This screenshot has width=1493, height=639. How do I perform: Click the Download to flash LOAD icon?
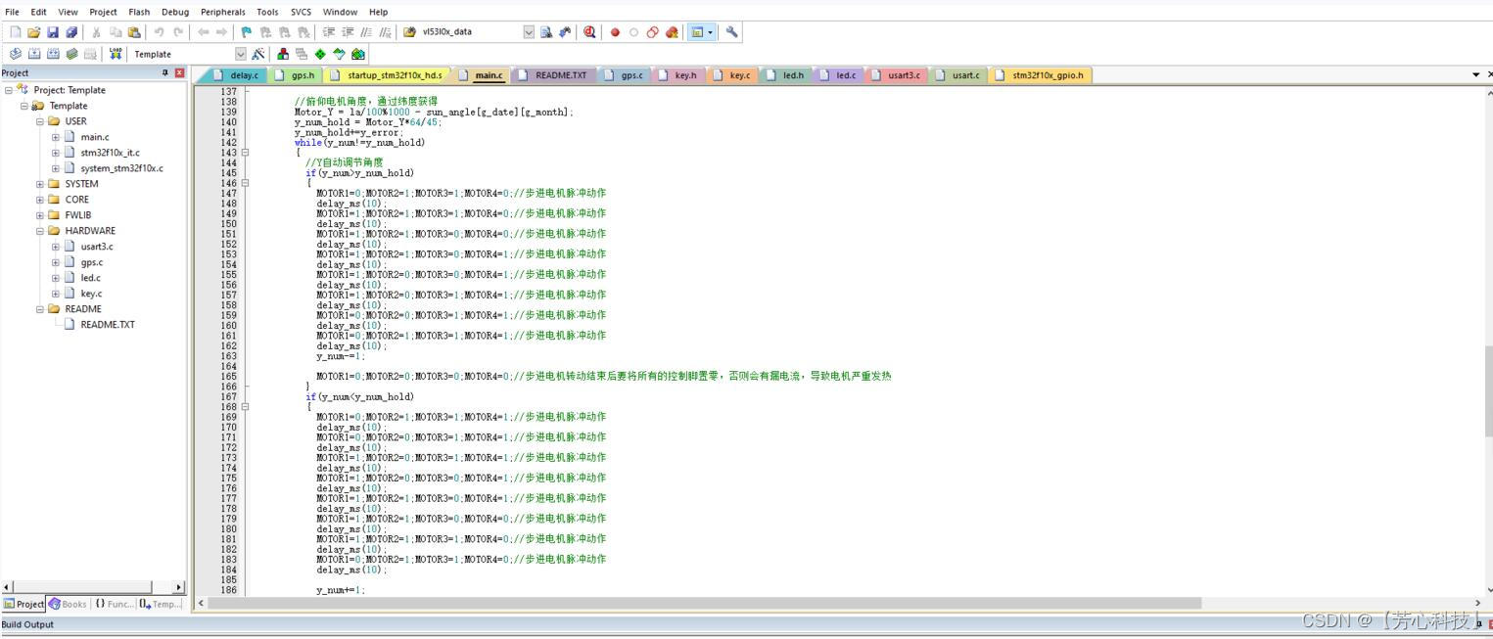pyautogui.click(x=116, y=54)
